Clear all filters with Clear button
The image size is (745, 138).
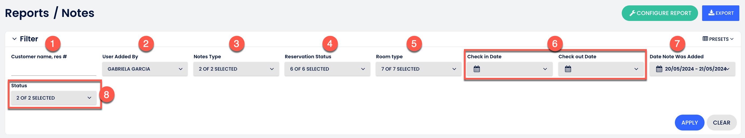pos(721,122)
